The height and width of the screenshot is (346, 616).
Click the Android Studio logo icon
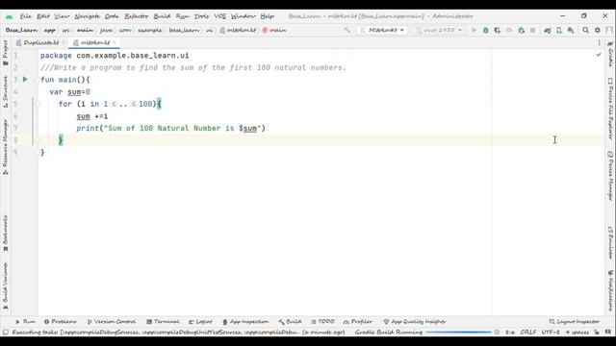pyautogui.click(x=9, y=16)
